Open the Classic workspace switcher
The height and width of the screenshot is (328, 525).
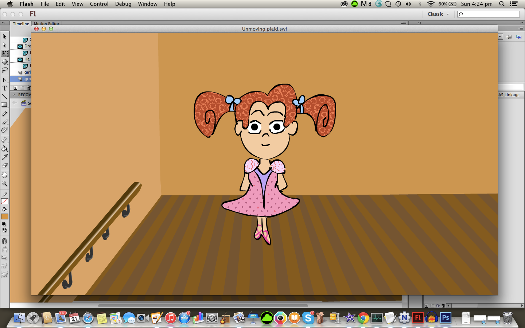(x=436, y=14)
